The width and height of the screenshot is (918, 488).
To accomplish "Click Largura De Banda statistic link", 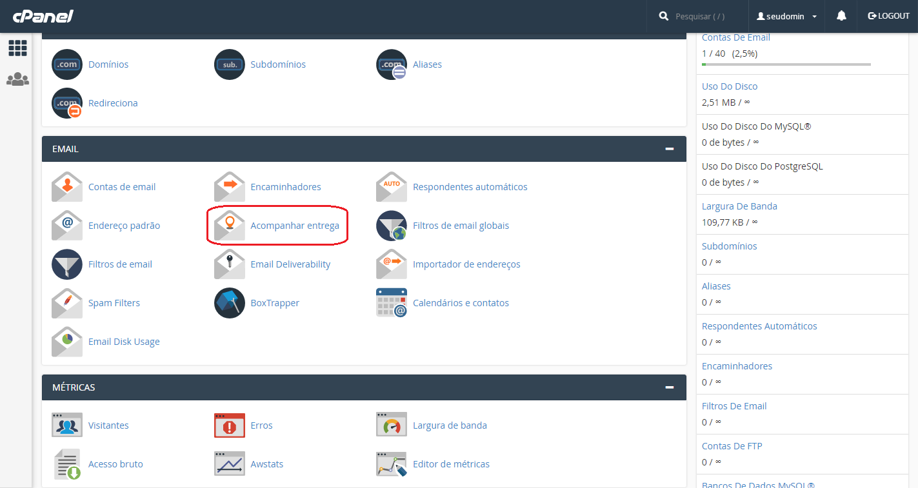I will tap(739, 206).
